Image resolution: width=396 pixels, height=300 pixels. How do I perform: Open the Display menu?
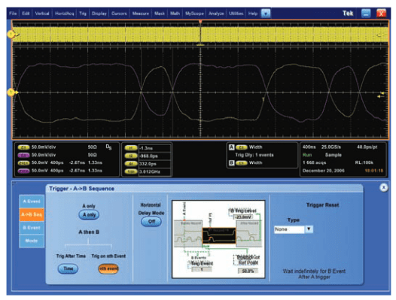(99, 14)
